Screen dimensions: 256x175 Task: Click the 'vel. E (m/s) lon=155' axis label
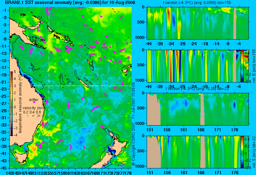pyautogui.click(x=254, y=66)
